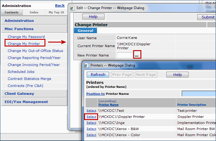
Task: Collapse the Misc Functions section
Action: point(19,29)
